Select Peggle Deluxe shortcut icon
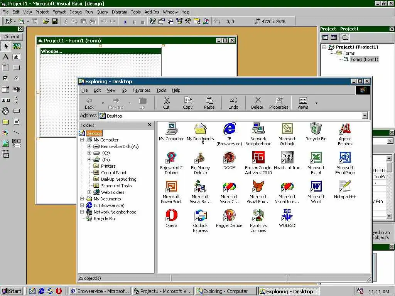395x296 pixels. [229, 219]
